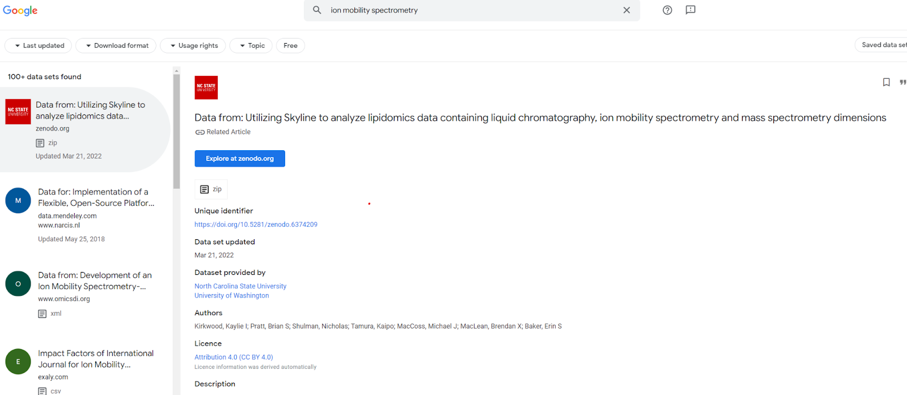Toggle the Free filter chip
Viewport: 907px width, 395px height.
290,45
